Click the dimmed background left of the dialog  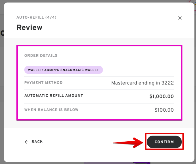pos(1,95)
